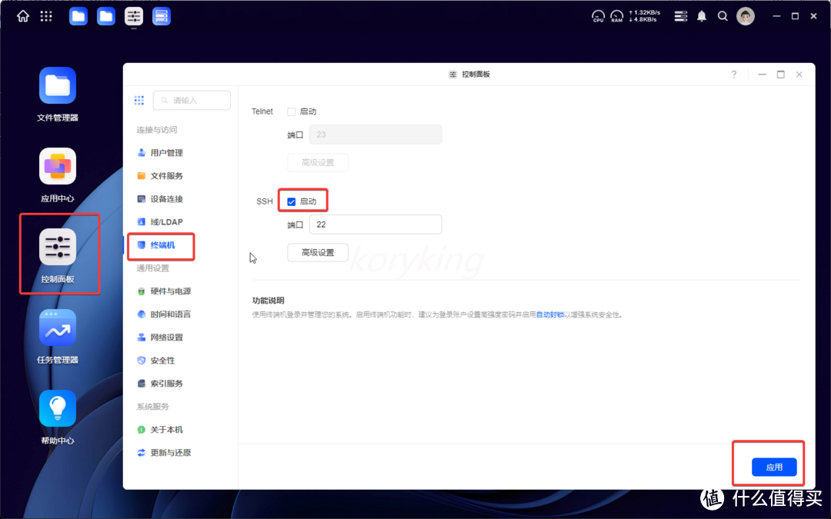Click the grid icon atop the control panel sidebar
831x519 pixels.
pyautogui.click(x=139, y=100)
